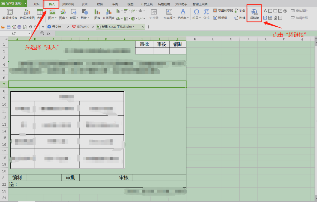The image size is (317, 202).
Task: Click the 超链接 hyperlink icon
Action: [x=254, y=14]
